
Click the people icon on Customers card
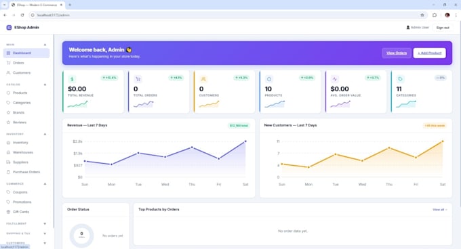[x=203, y=79]
